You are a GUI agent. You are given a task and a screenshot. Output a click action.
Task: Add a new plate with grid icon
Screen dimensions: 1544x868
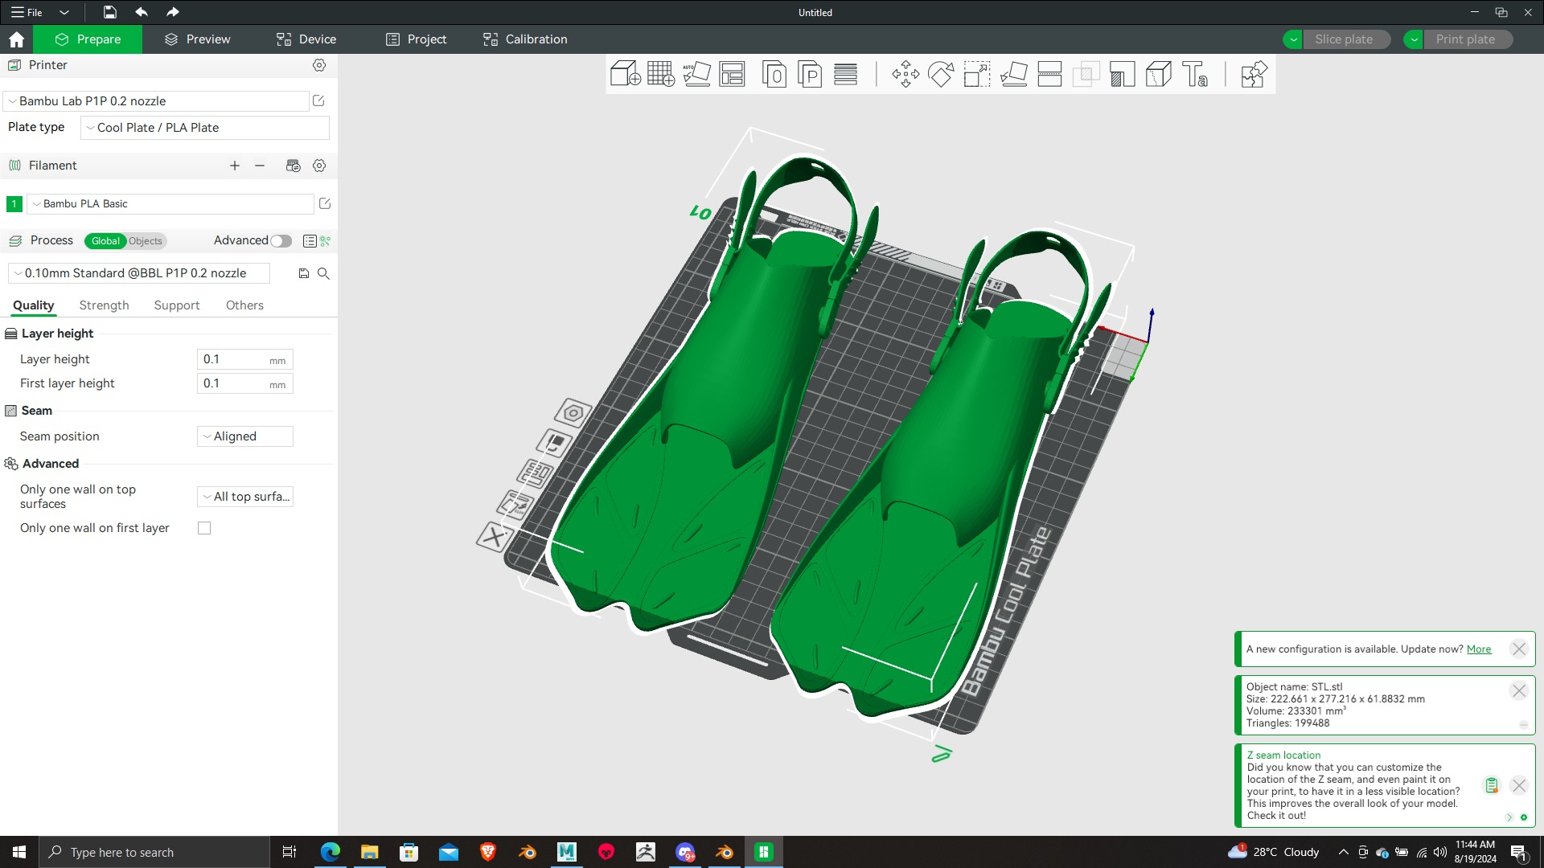[x=660, y=74]
